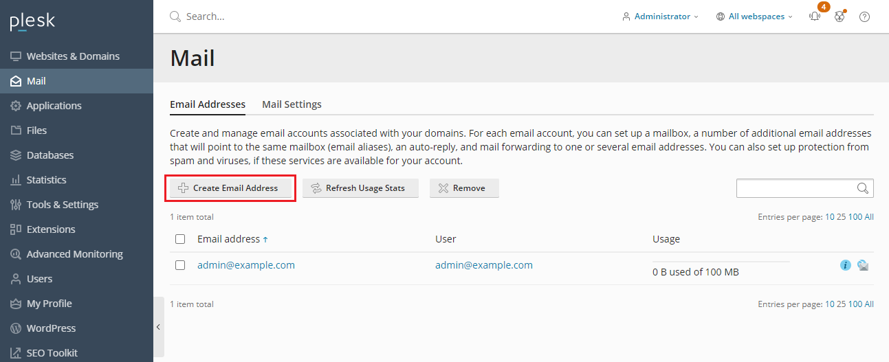The image size is (889, 362).
Task: Click the Plesk advisor icon in header
Action: [x=839, y=17]
